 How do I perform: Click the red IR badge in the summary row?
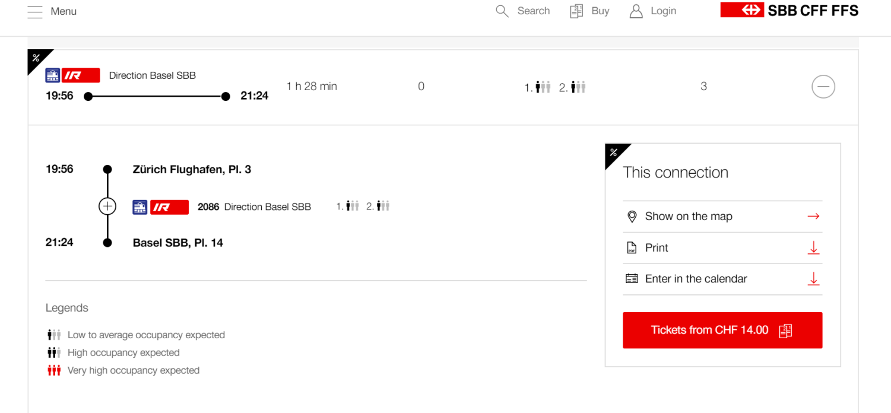[x=81, y=75]
